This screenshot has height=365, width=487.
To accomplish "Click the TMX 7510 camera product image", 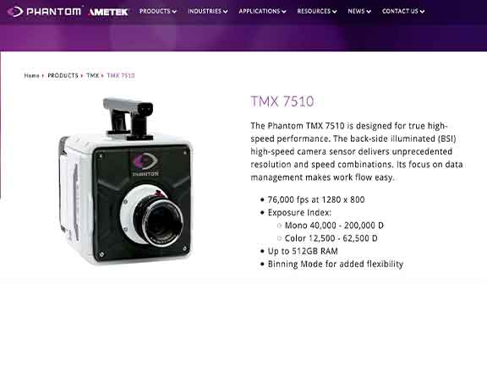I will tap(126, 182).
